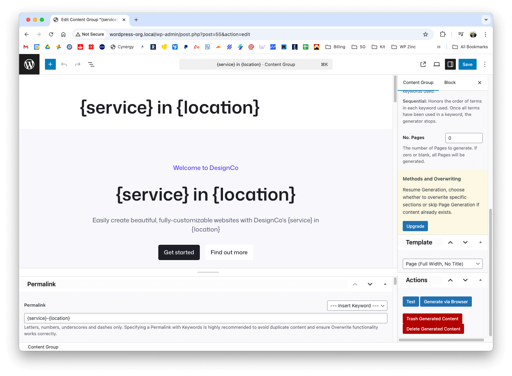Click the No. Pages number field

(464, 138)
